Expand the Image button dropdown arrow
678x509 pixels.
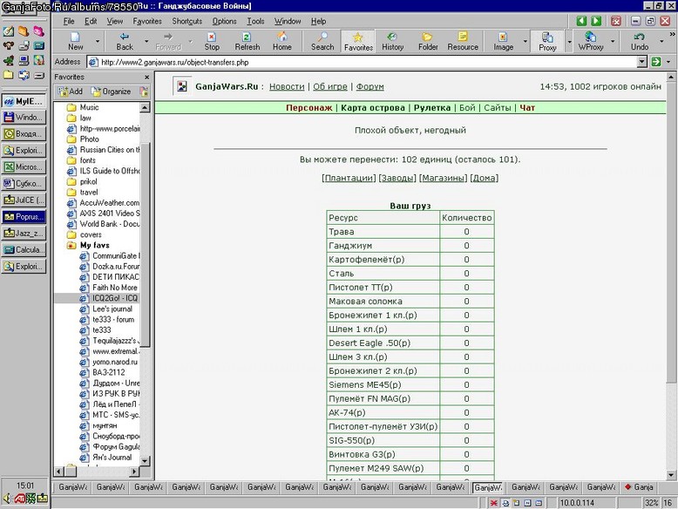[525, 42]
